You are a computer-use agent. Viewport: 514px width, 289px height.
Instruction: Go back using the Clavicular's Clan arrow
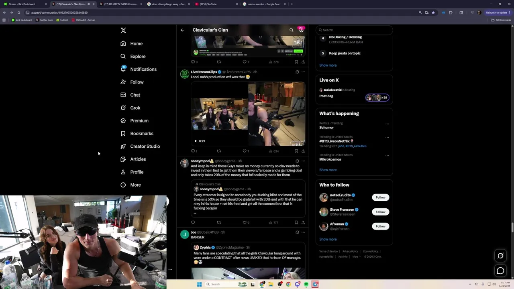coord(182,30)
